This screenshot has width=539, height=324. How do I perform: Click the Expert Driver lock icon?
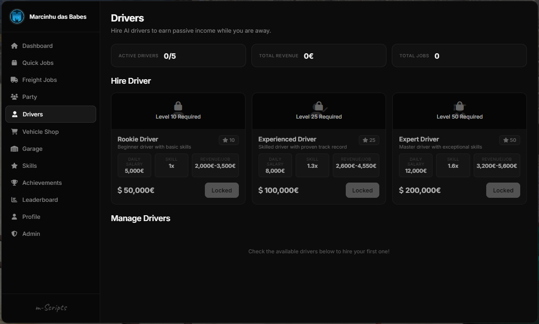459,106
